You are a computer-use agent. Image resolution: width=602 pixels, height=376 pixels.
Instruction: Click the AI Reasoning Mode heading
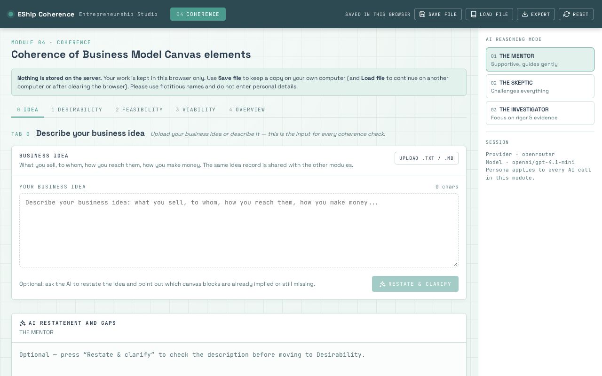coord(514,39)
